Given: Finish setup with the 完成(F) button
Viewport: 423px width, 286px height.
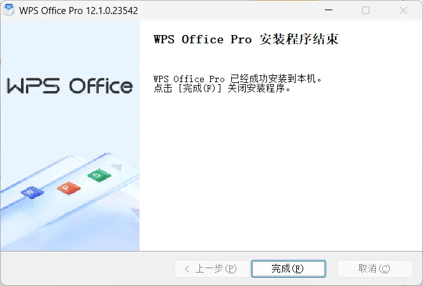Looking at the screenshot, I should pos(289,269).
